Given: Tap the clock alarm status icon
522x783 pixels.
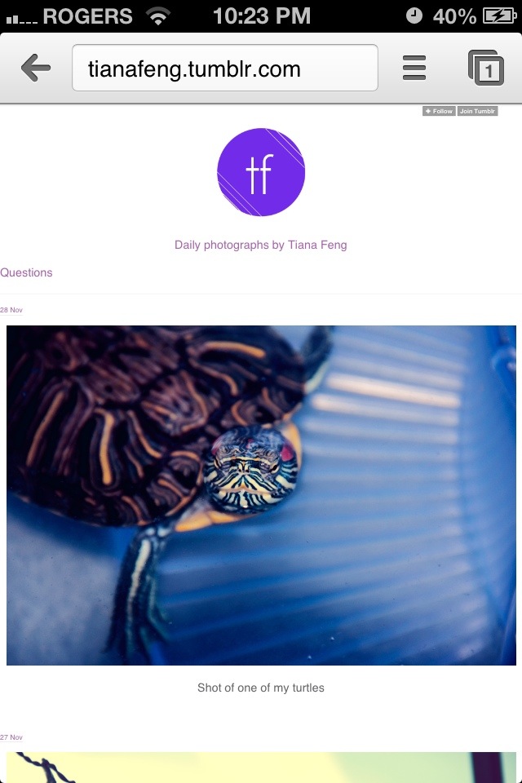Looking at the screenshot, I should 414,16.
